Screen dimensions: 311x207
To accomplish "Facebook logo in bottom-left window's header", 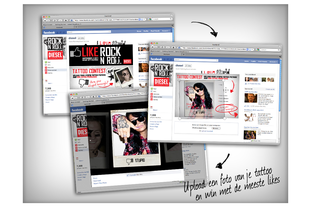I will pos(77,110).
